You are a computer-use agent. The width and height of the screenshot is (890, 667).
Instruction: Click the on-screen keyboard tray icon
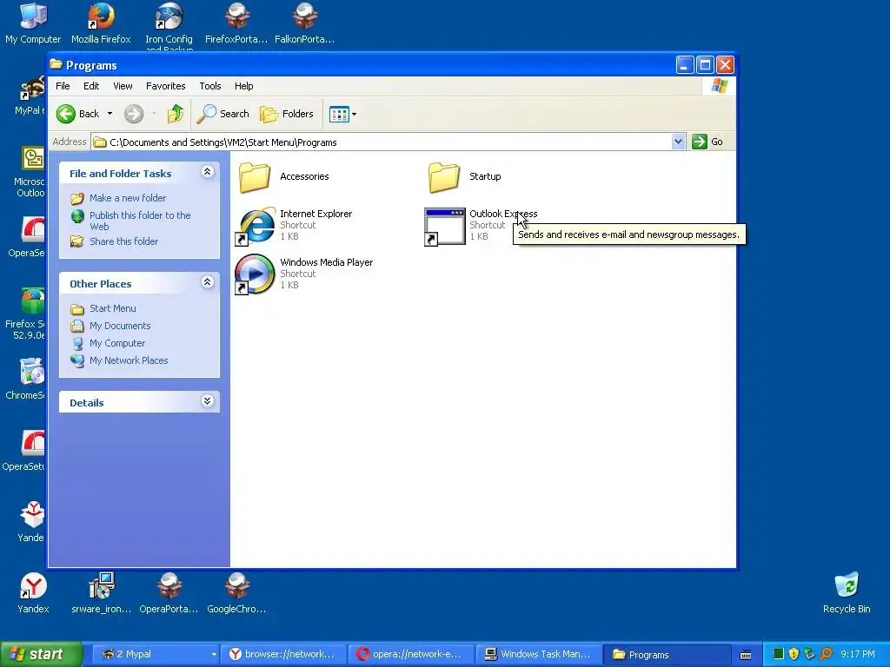click(746, 655)
